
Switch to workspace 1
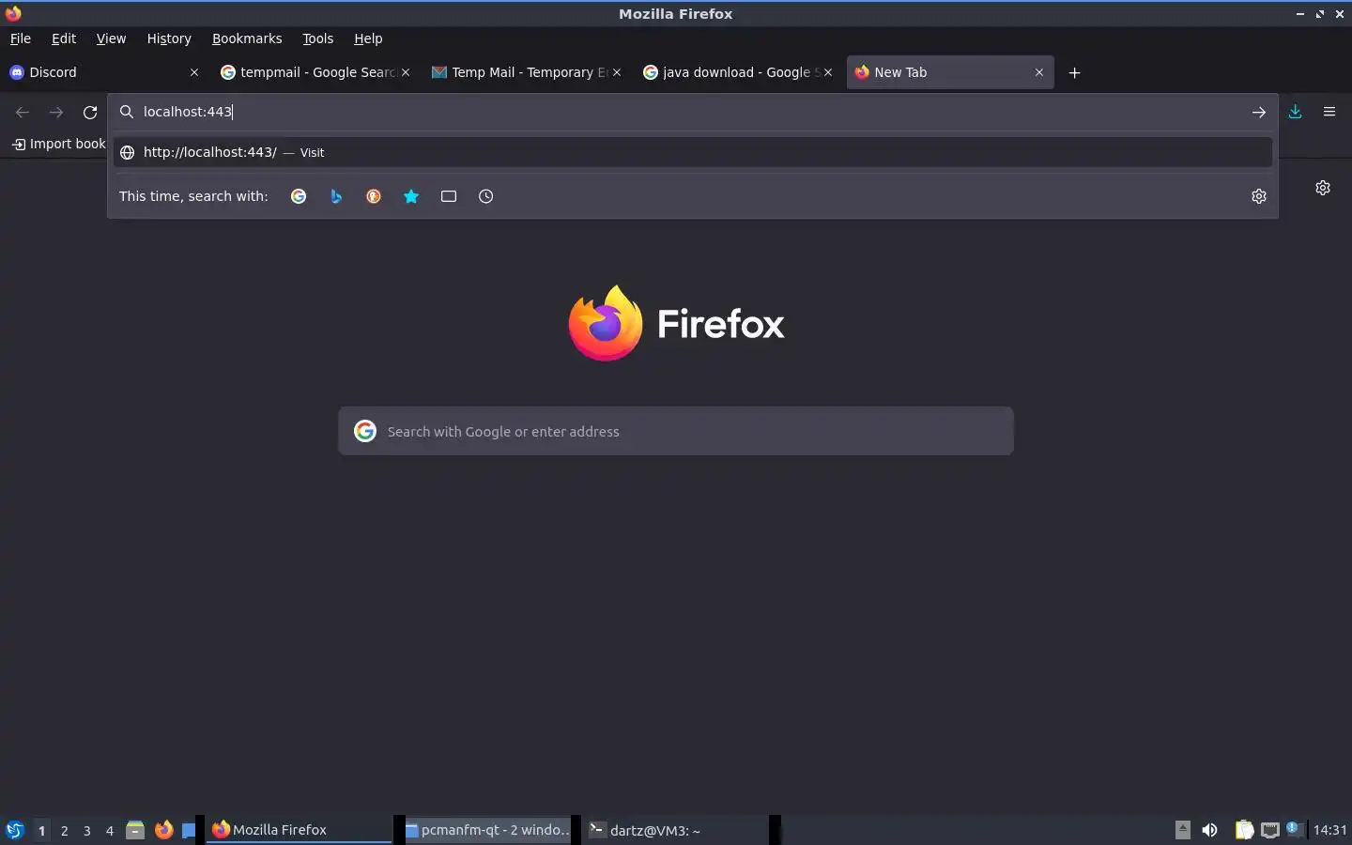pos(41,830)
